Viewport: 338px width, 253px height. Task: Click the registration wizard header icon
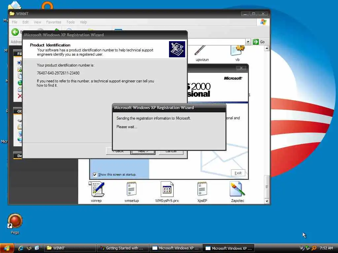point(177,49)
